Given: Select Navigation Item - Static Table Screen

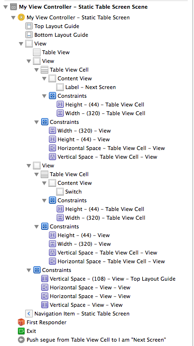Looking at the screenshot, I should click(77, 314).
